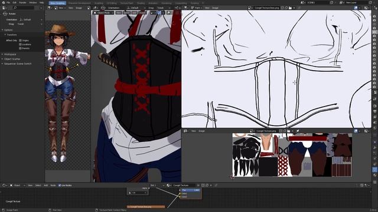Open View menu in paint image editor
Viewport: 378px width, 212px height.
207,8
